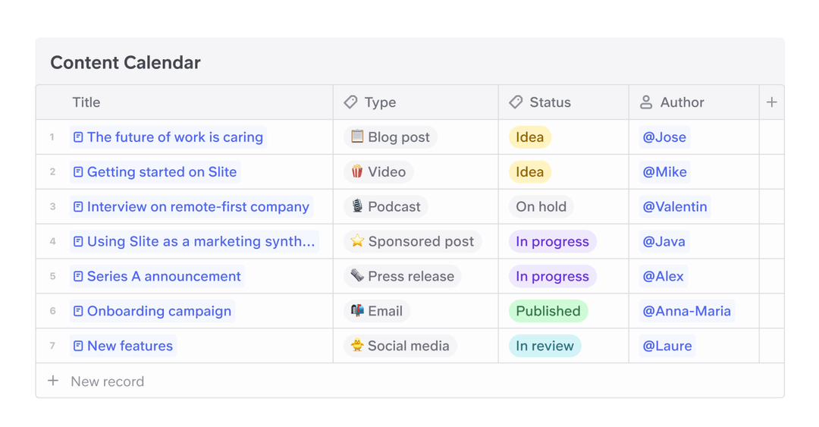Click the @Valentin author mention
Viewport: 819px width, 427px height.
674,207
